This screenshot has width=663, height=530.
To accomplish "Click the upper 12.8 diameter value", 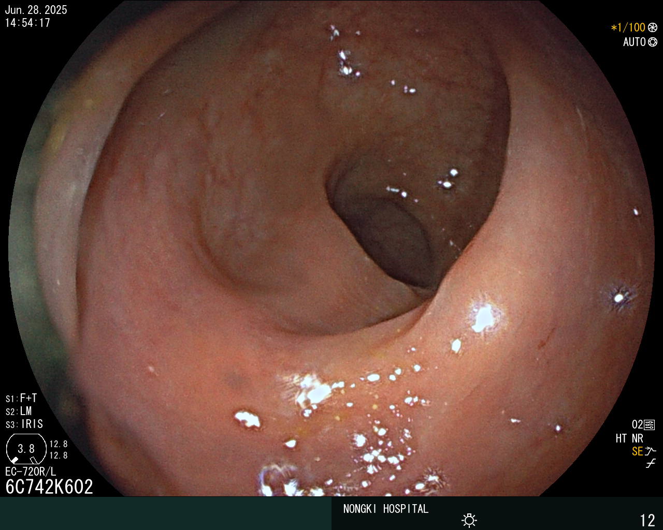I will click(x=59, y=444).
